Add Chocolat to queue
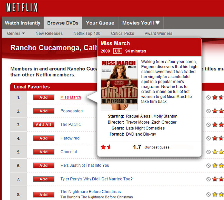Screen dimensions: 224x200 [x=43, y=152]
